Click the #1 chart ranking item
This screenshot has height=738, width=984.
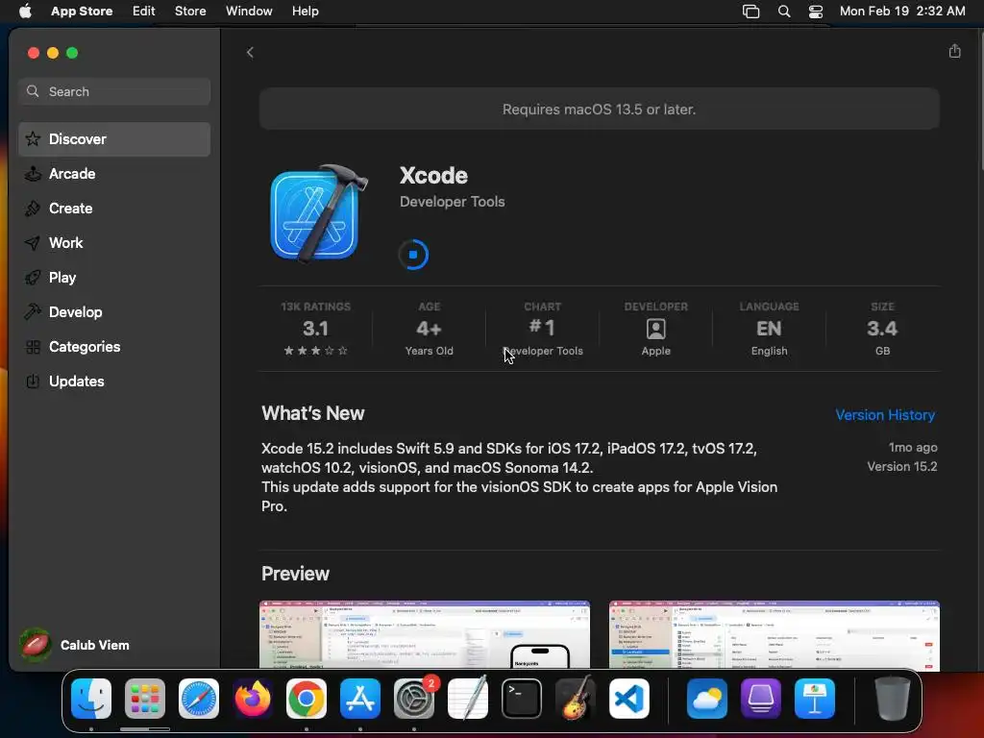543,329
